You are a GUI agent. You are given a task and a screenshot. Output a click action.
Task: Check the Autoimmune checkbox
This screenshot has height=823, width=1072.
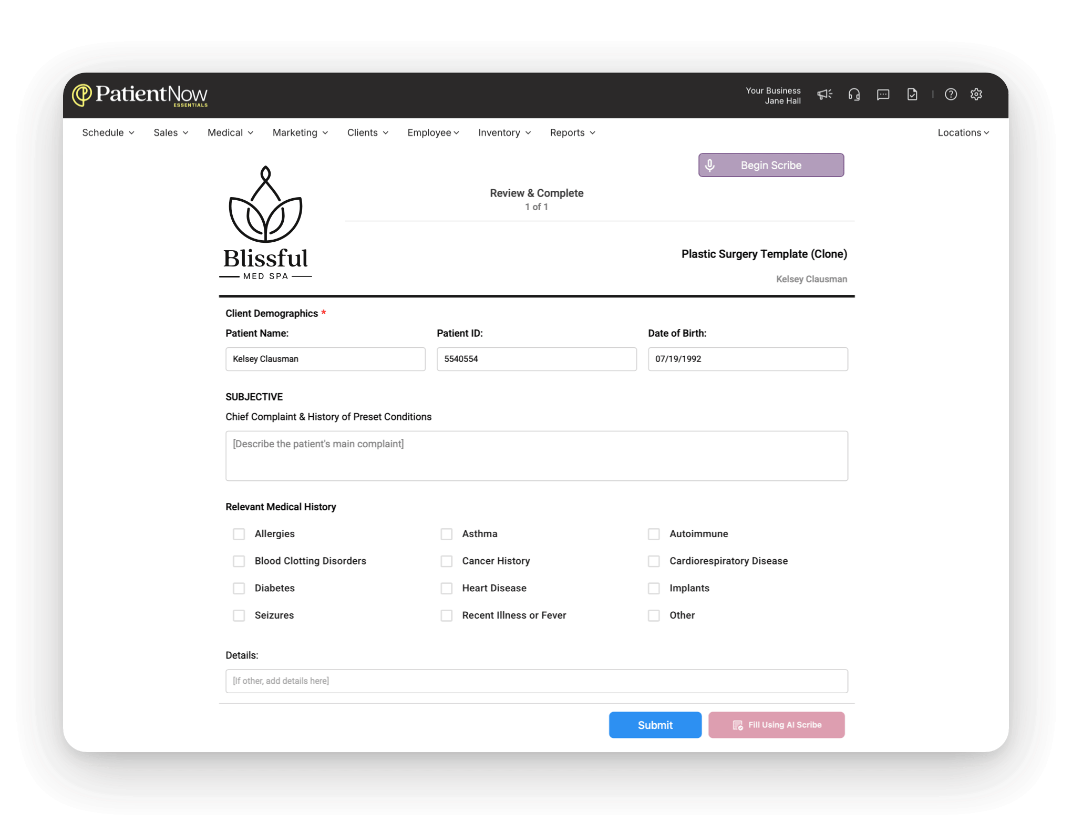click(x=654, y=534)
